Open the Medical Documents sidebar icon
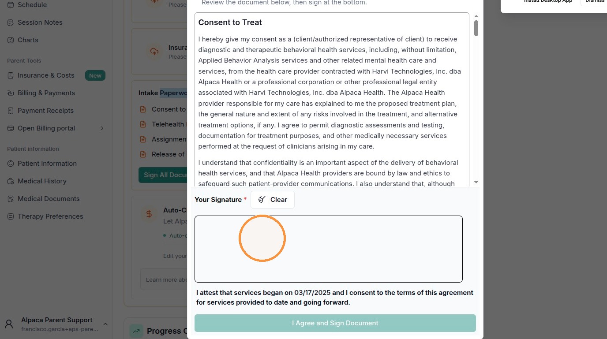This screenshot has width=607, height=339. pyautogui.click(x=11, y=199)
